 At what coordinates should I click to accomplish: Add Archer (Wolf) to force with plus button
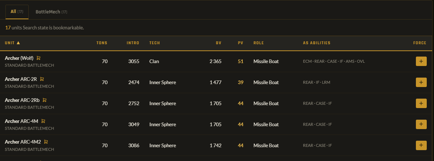[x=421, y=61]
